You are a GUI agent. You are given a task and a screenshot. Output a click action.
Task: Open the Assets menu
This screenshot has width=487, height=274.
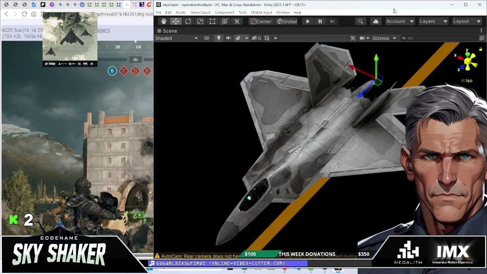click(x=181, y=13)
